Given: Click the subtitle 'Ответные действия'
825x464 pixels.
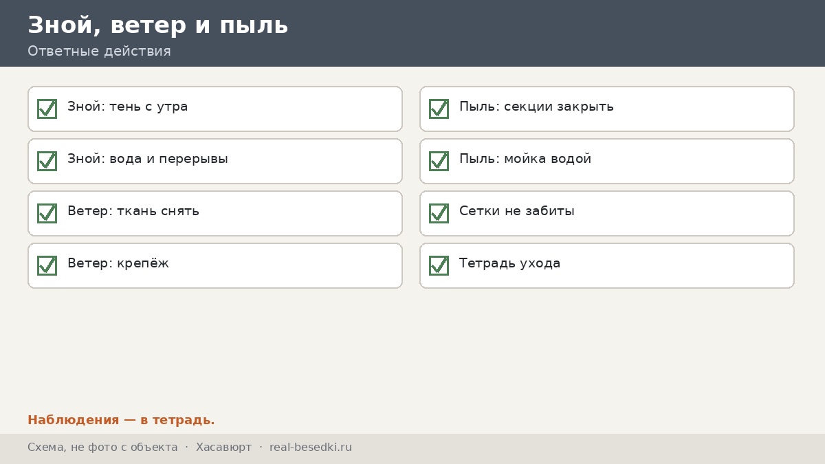Looking at the screenshot, I should click(99, 51).
